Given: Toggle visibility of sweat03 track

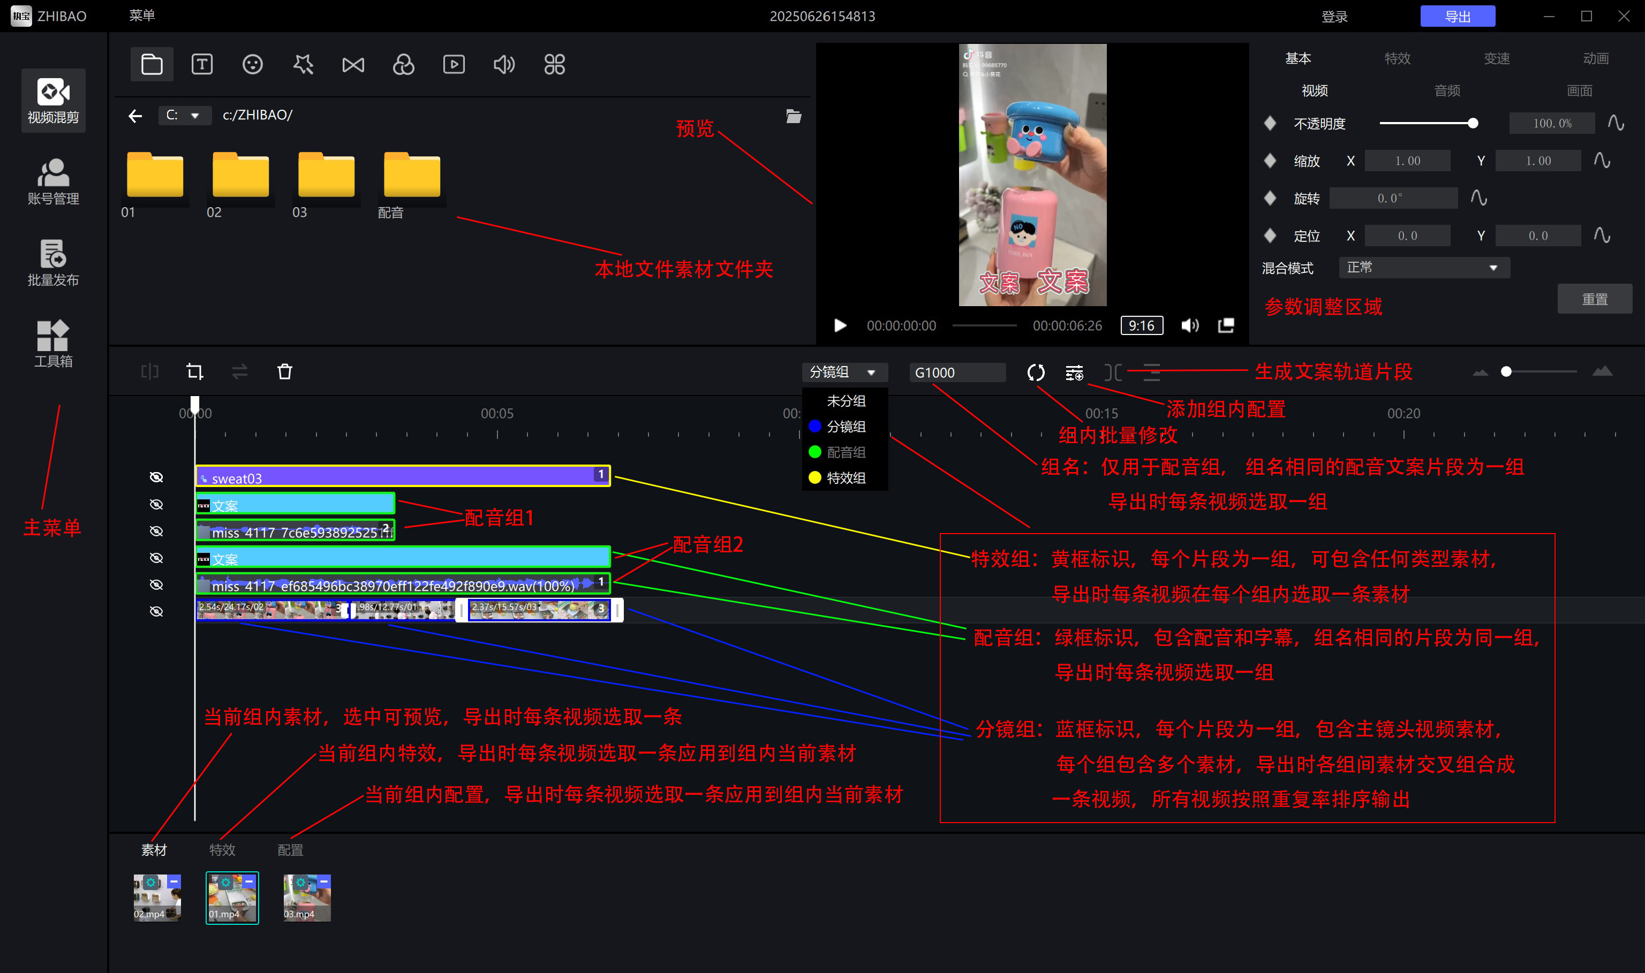Looking at the screenshot, I should point(156,477).
